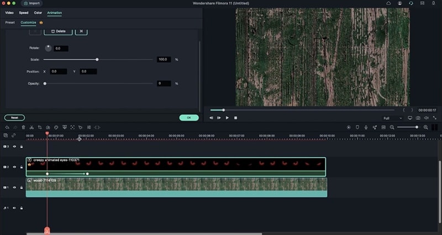This screenshot has width=442, height=235.
Task: Select the wood-7114109 clip
Action: coord(176,187)
